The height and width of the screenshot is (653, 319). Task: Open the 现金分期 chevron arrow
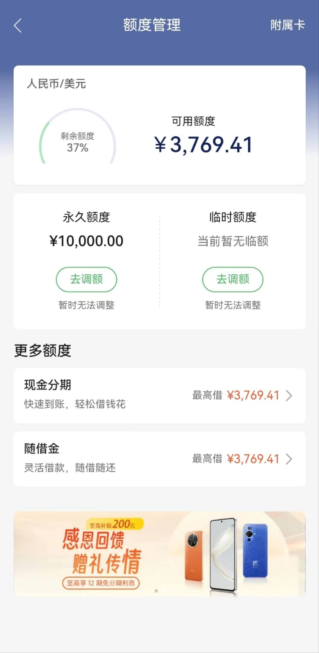pos(289,396)
